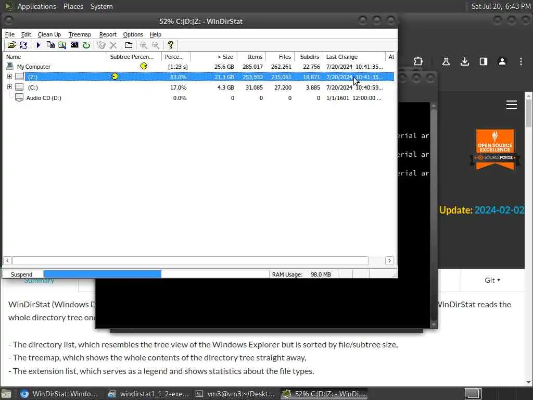Screen dimensions: 533x400
Task: Sort by the Subtree Percentage column header
Action: (x=134, y=57)
